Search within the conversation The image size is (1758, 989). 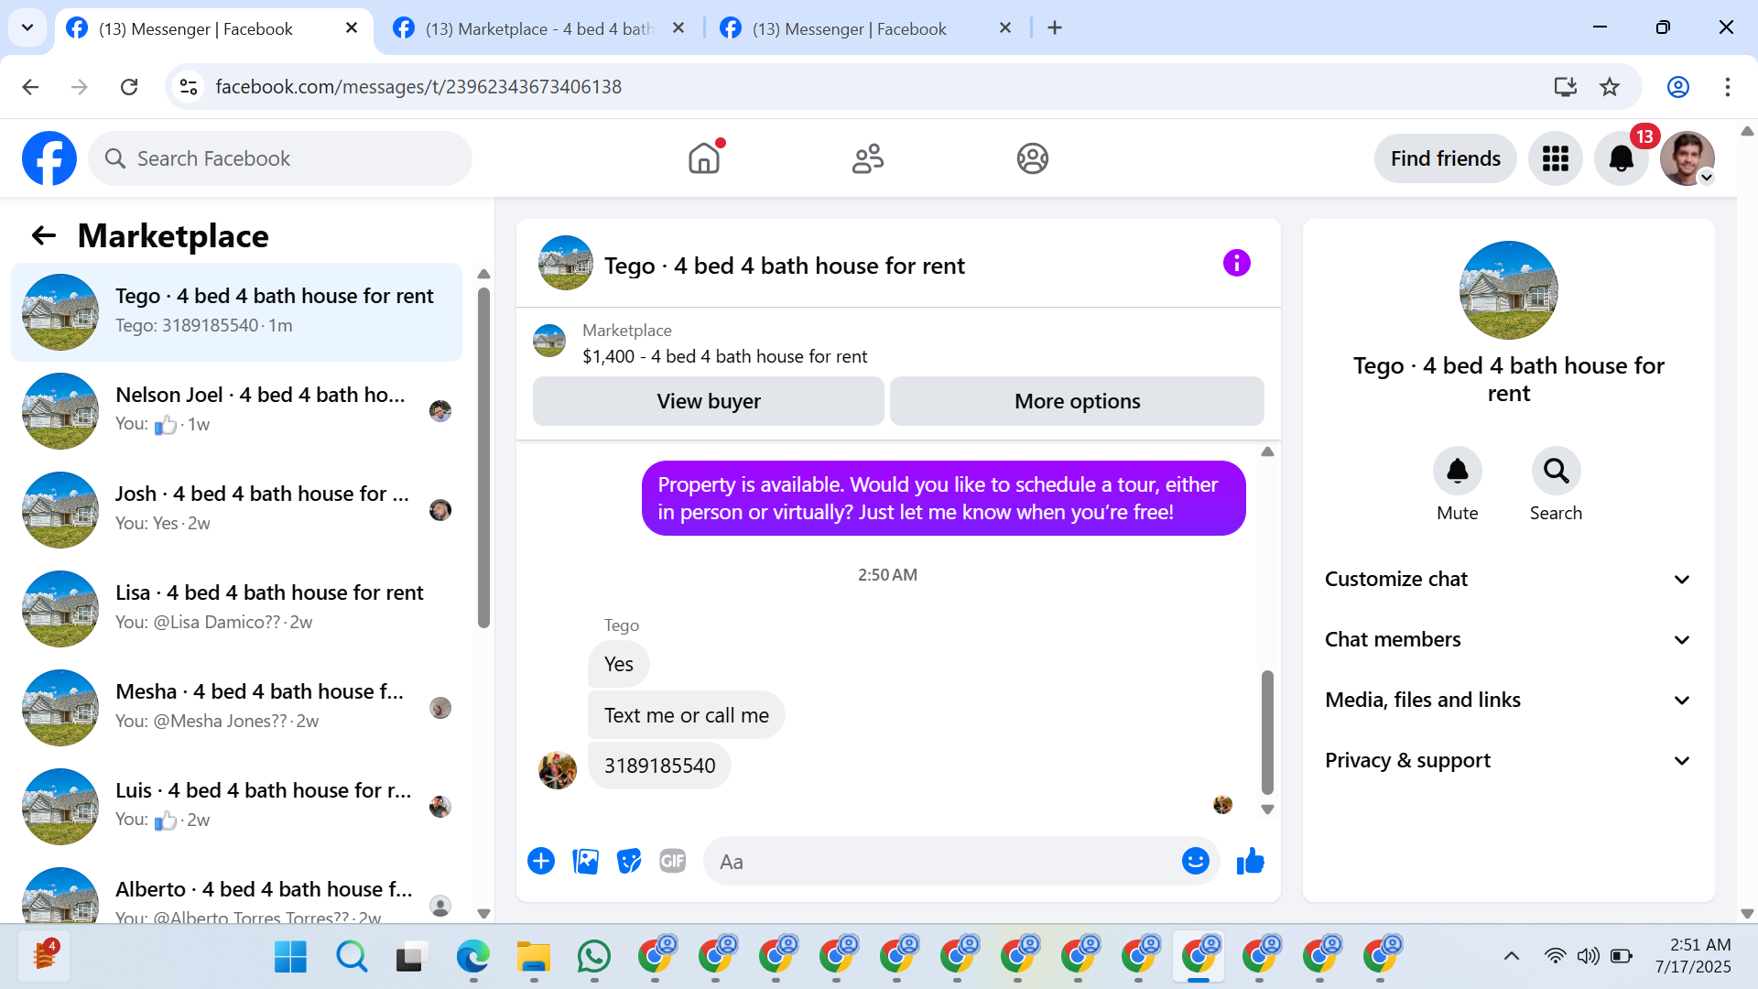click(1557, 471)
